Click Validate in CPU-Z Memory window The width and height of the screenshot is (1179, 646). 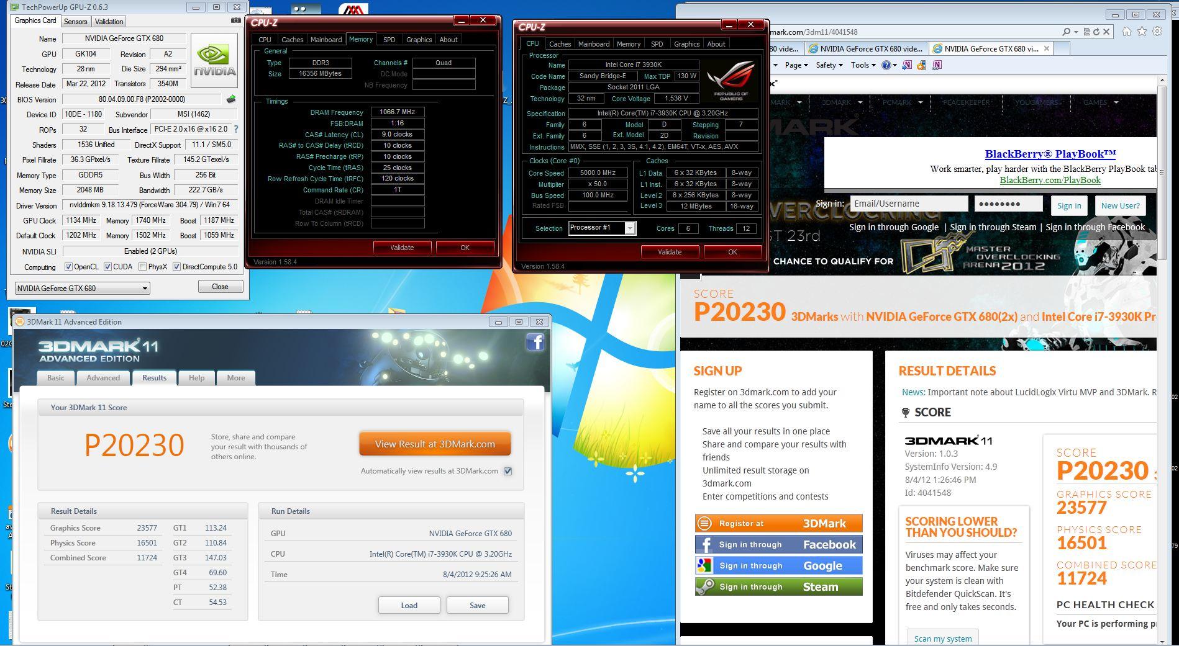(402, 248)
